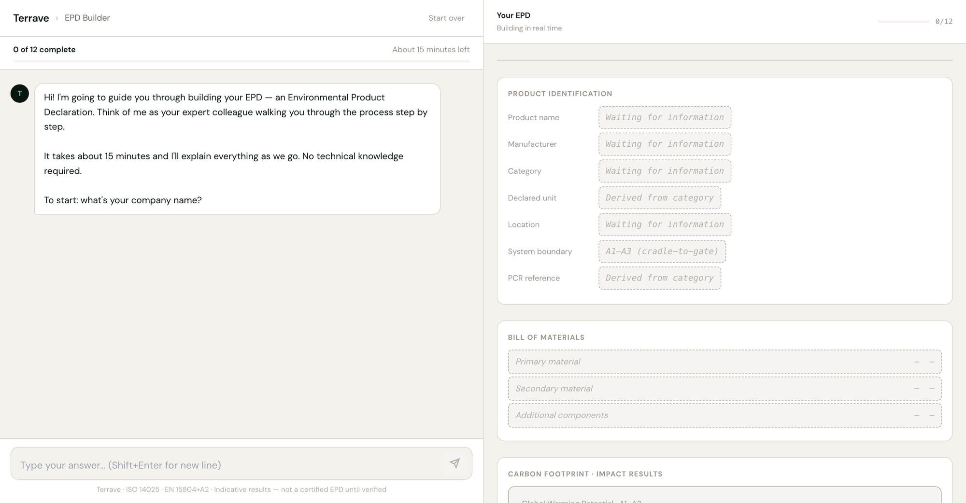Screen dimensions: 966x503
Task: Select the Manufacturer placeholder field
Action: tap(665, 144)
